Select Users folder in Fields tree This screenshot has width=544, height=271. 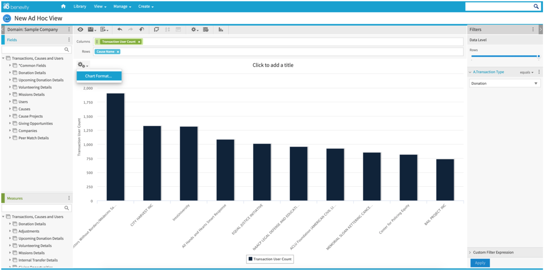pyautogui.click(x=23, y=102)
